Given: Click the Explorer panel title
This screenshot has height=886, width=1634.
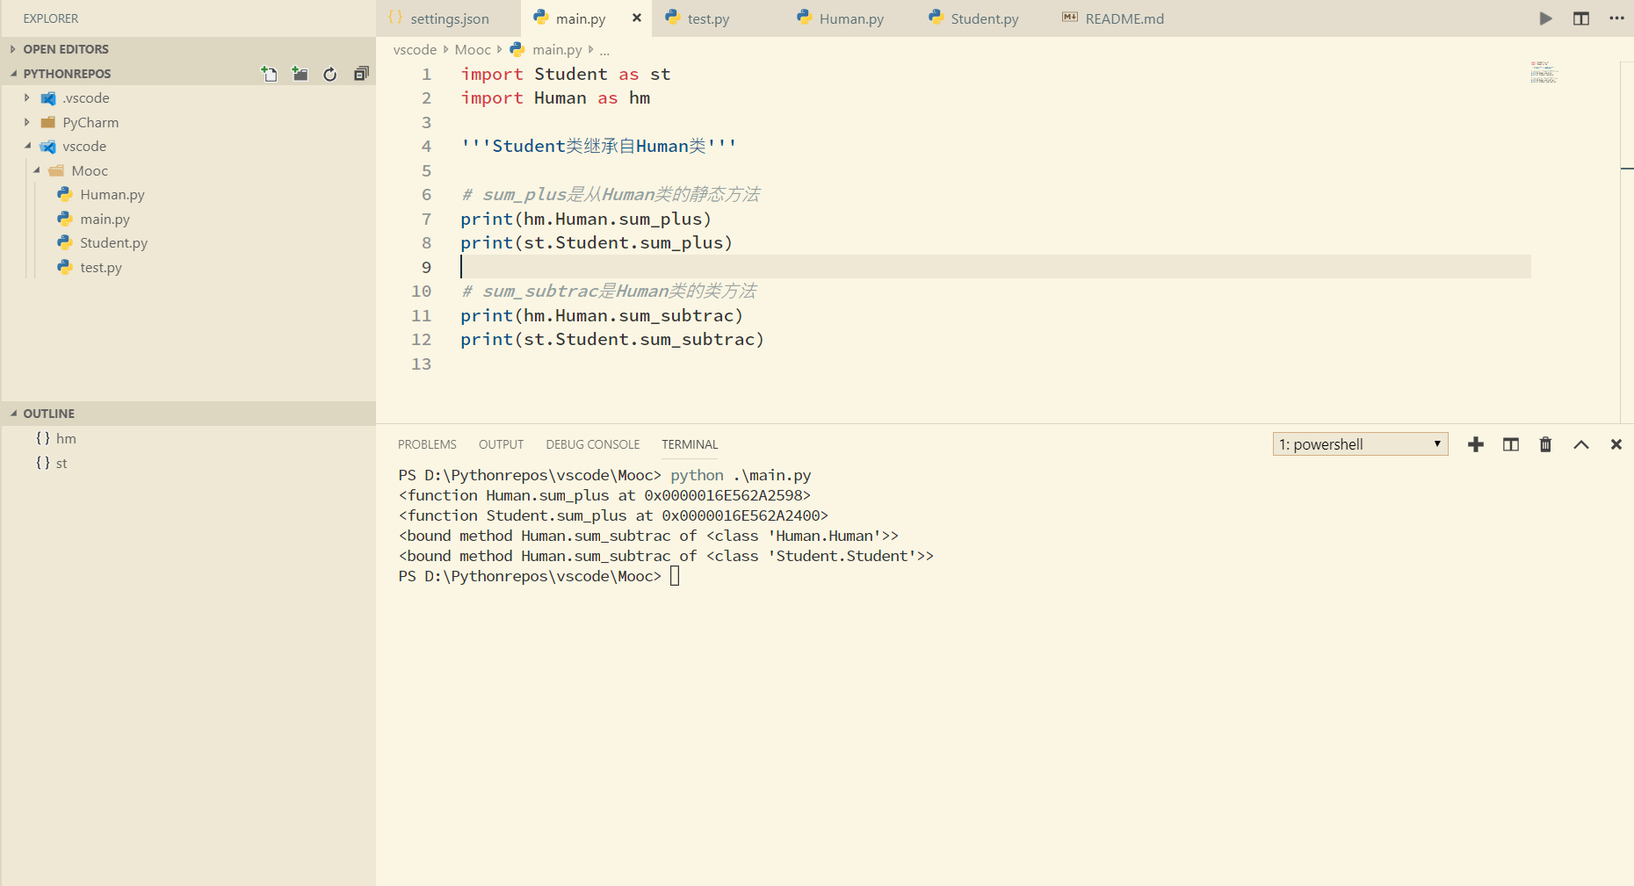Looking at the screenshot, I should (x=50, y=18).
